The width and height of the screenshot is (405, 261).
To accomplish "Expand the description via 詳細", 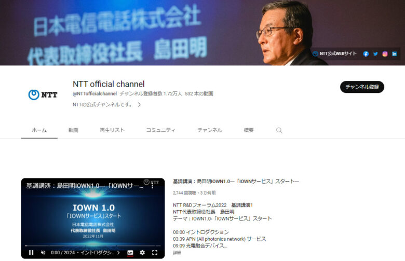I will pyautogui.click(x=177, y=253).
